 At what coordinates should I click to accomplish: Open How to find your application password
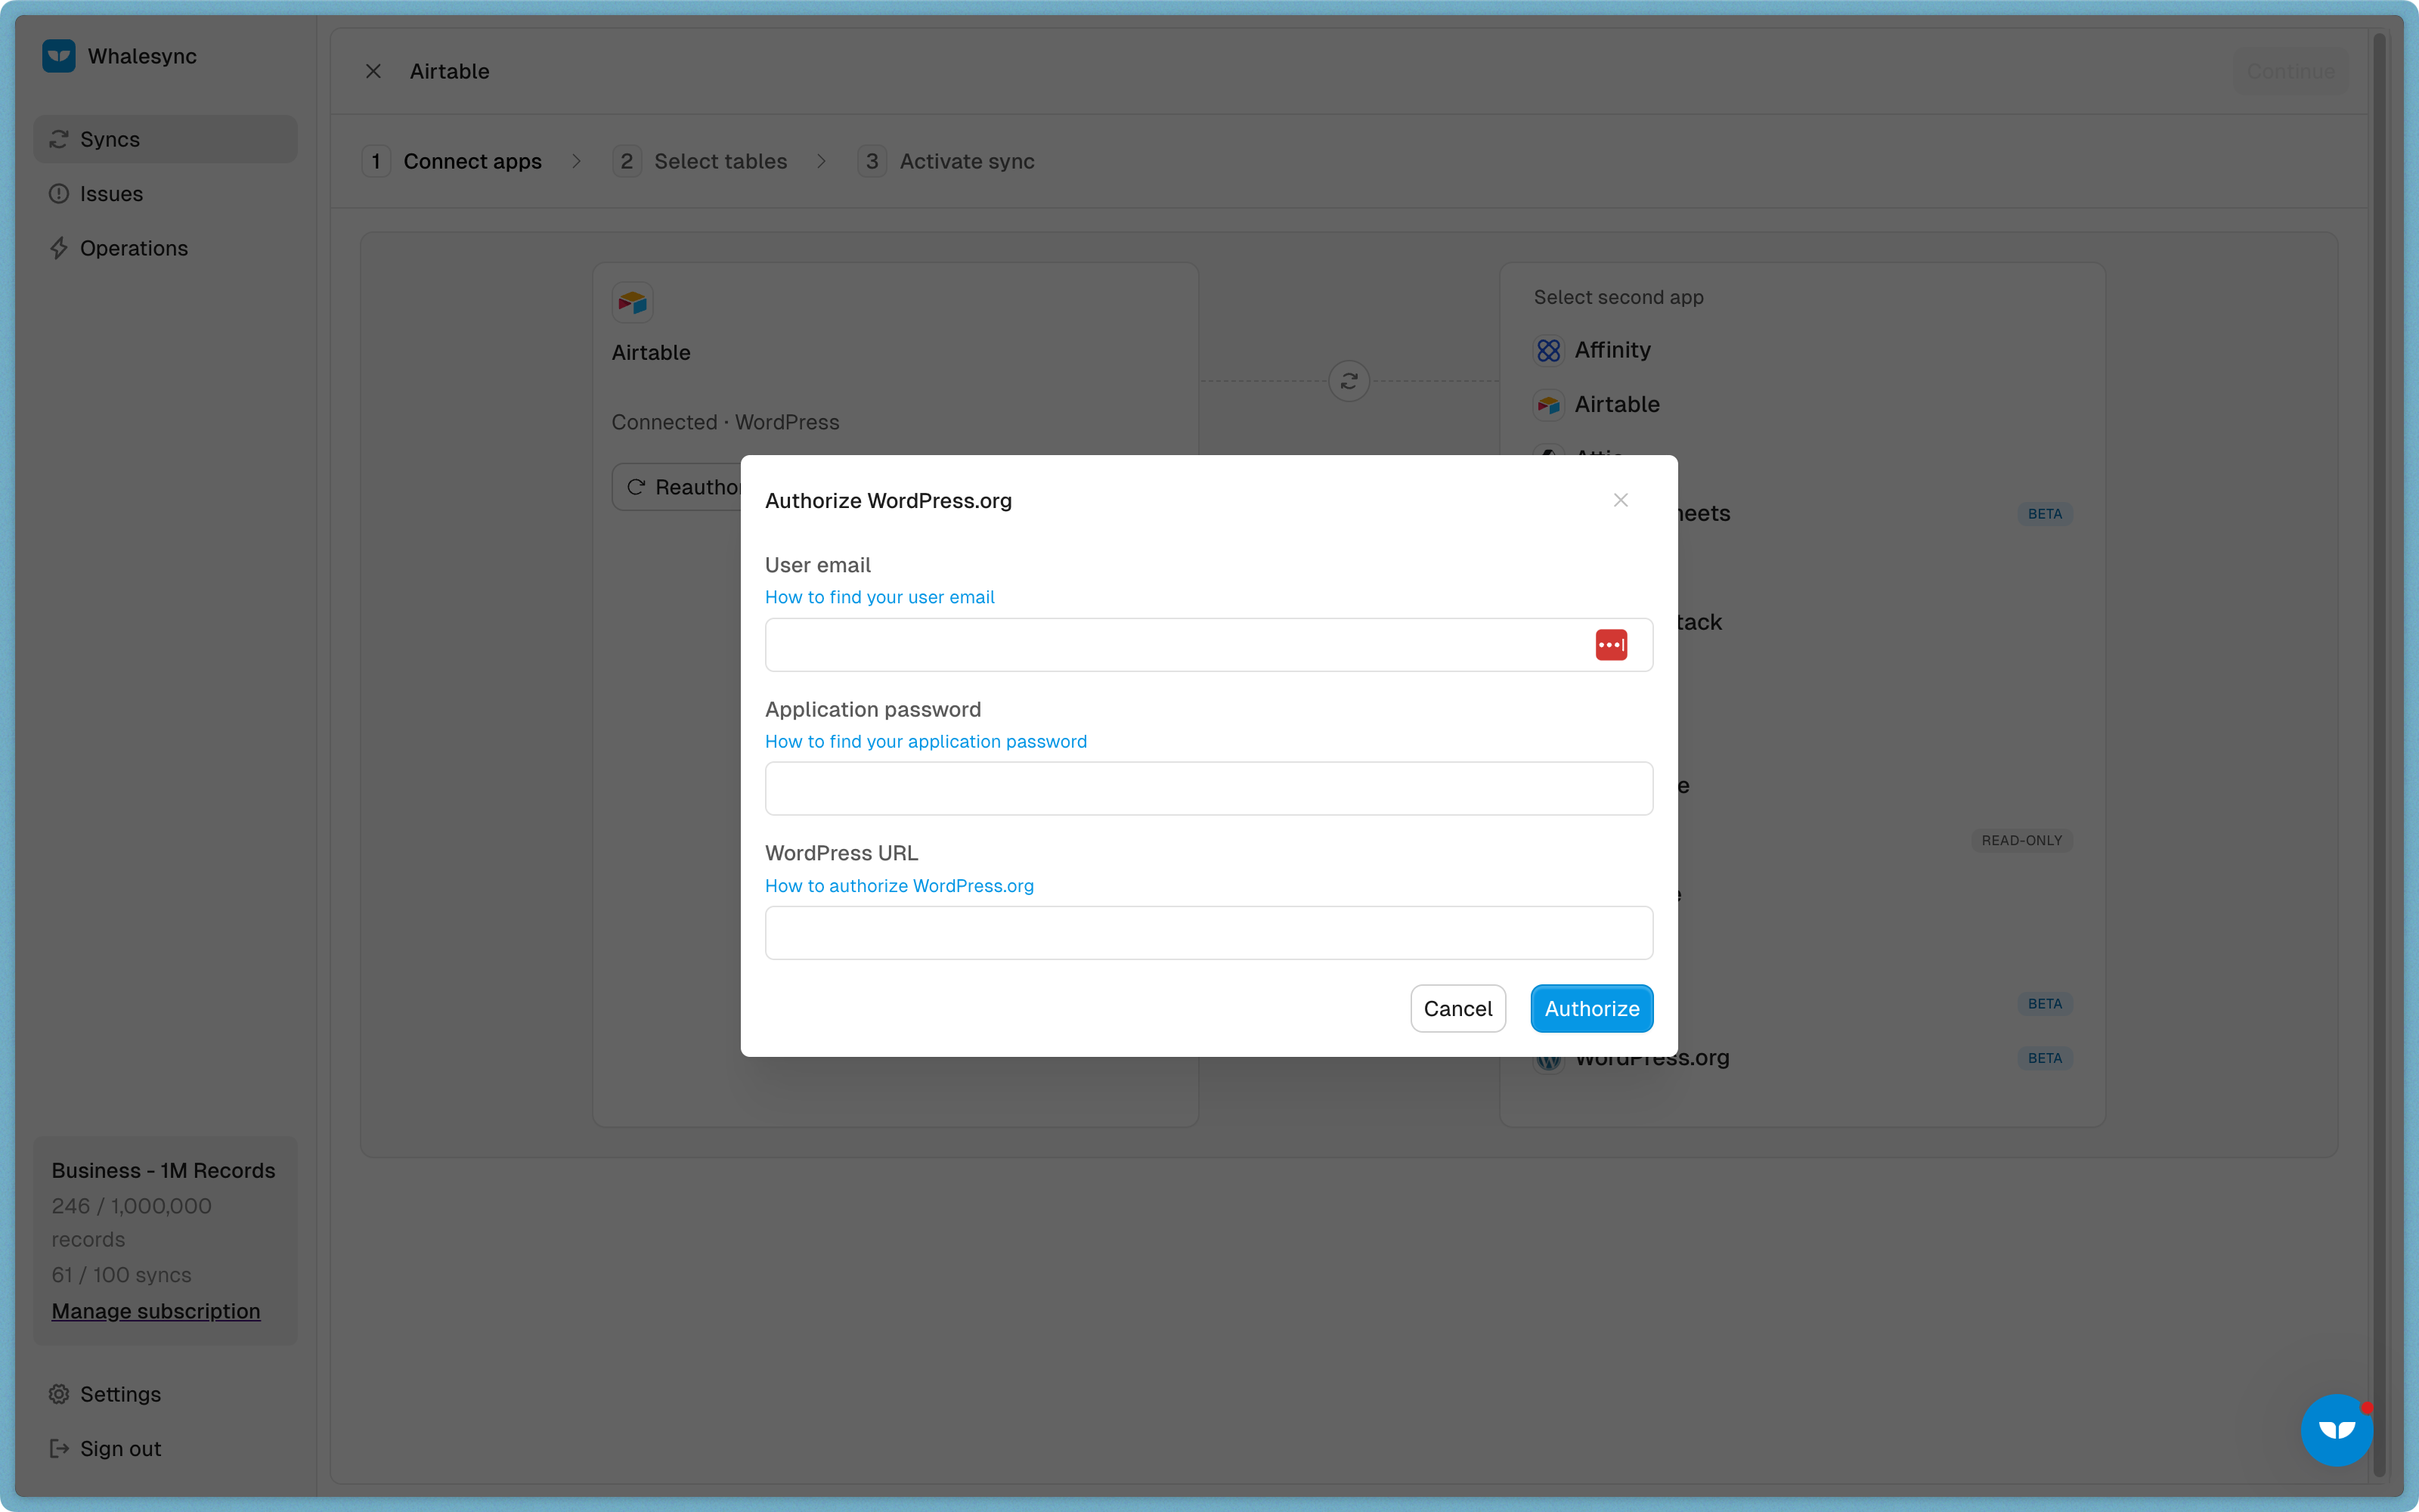tap(925, 741)
